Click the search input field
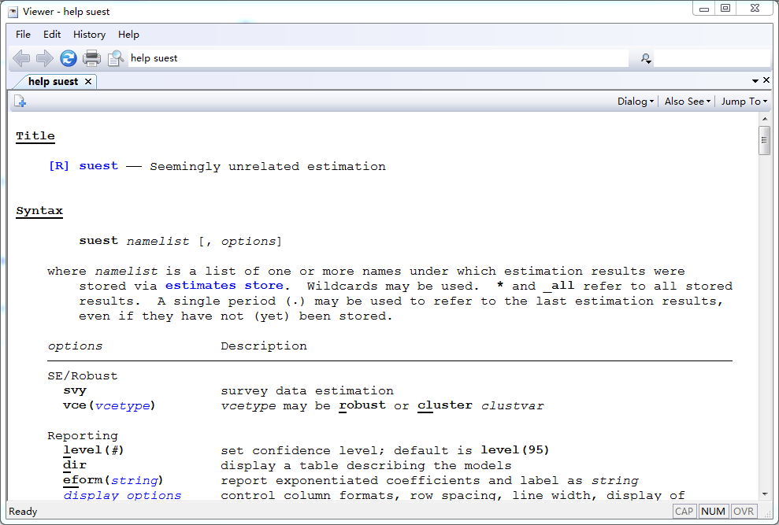 (711, 58)
